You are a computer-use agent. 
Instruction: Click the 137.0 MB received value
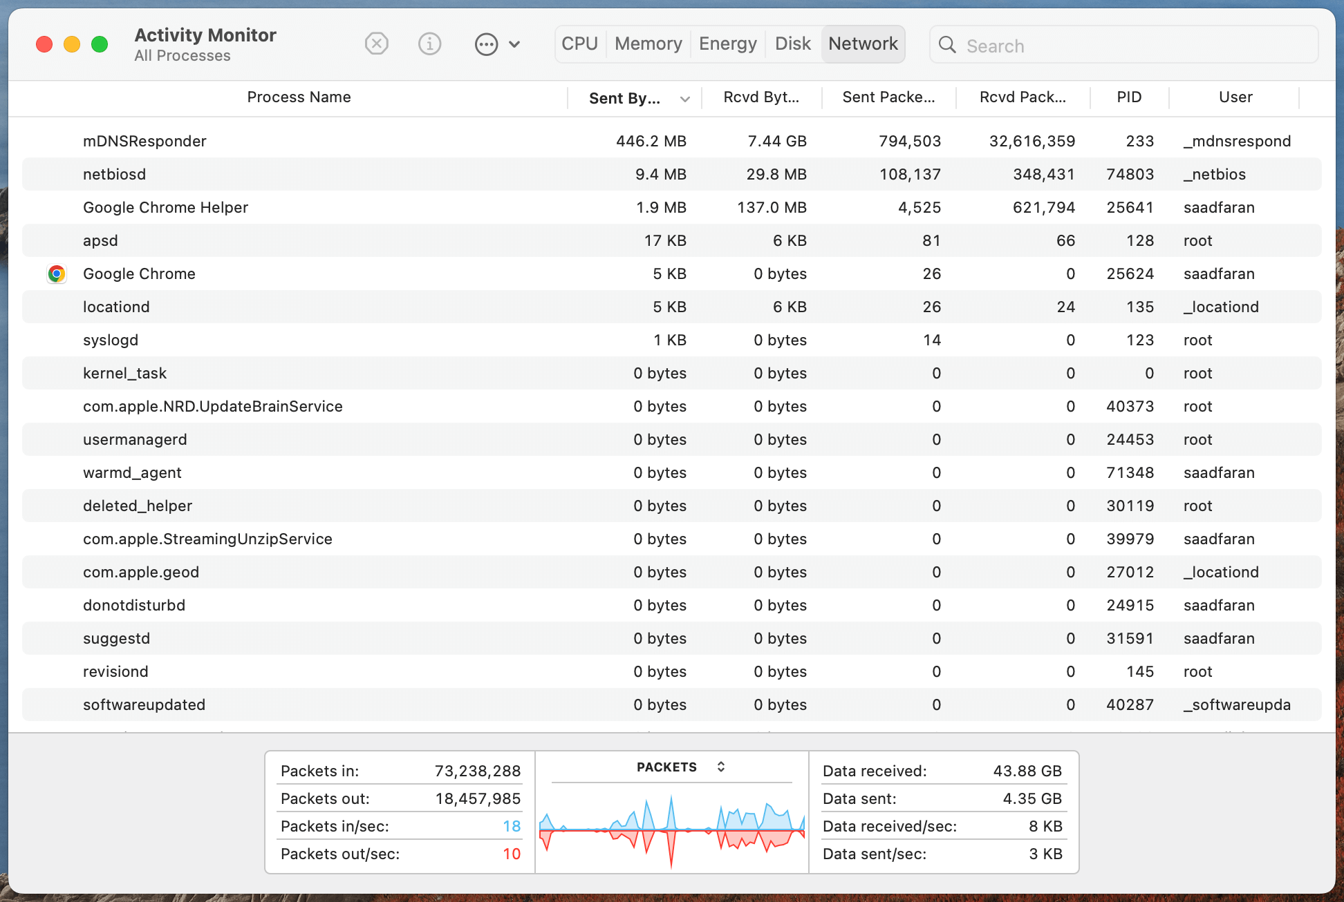pos(772,207)
